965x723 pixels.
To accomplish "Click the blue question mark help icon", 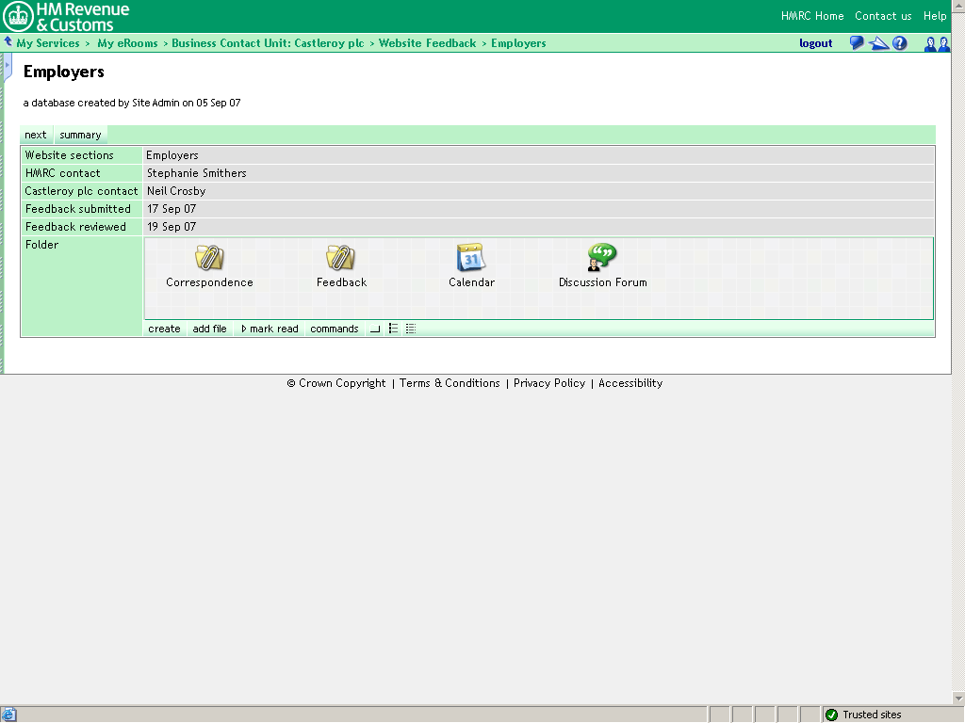I will [x=900, y=43].
